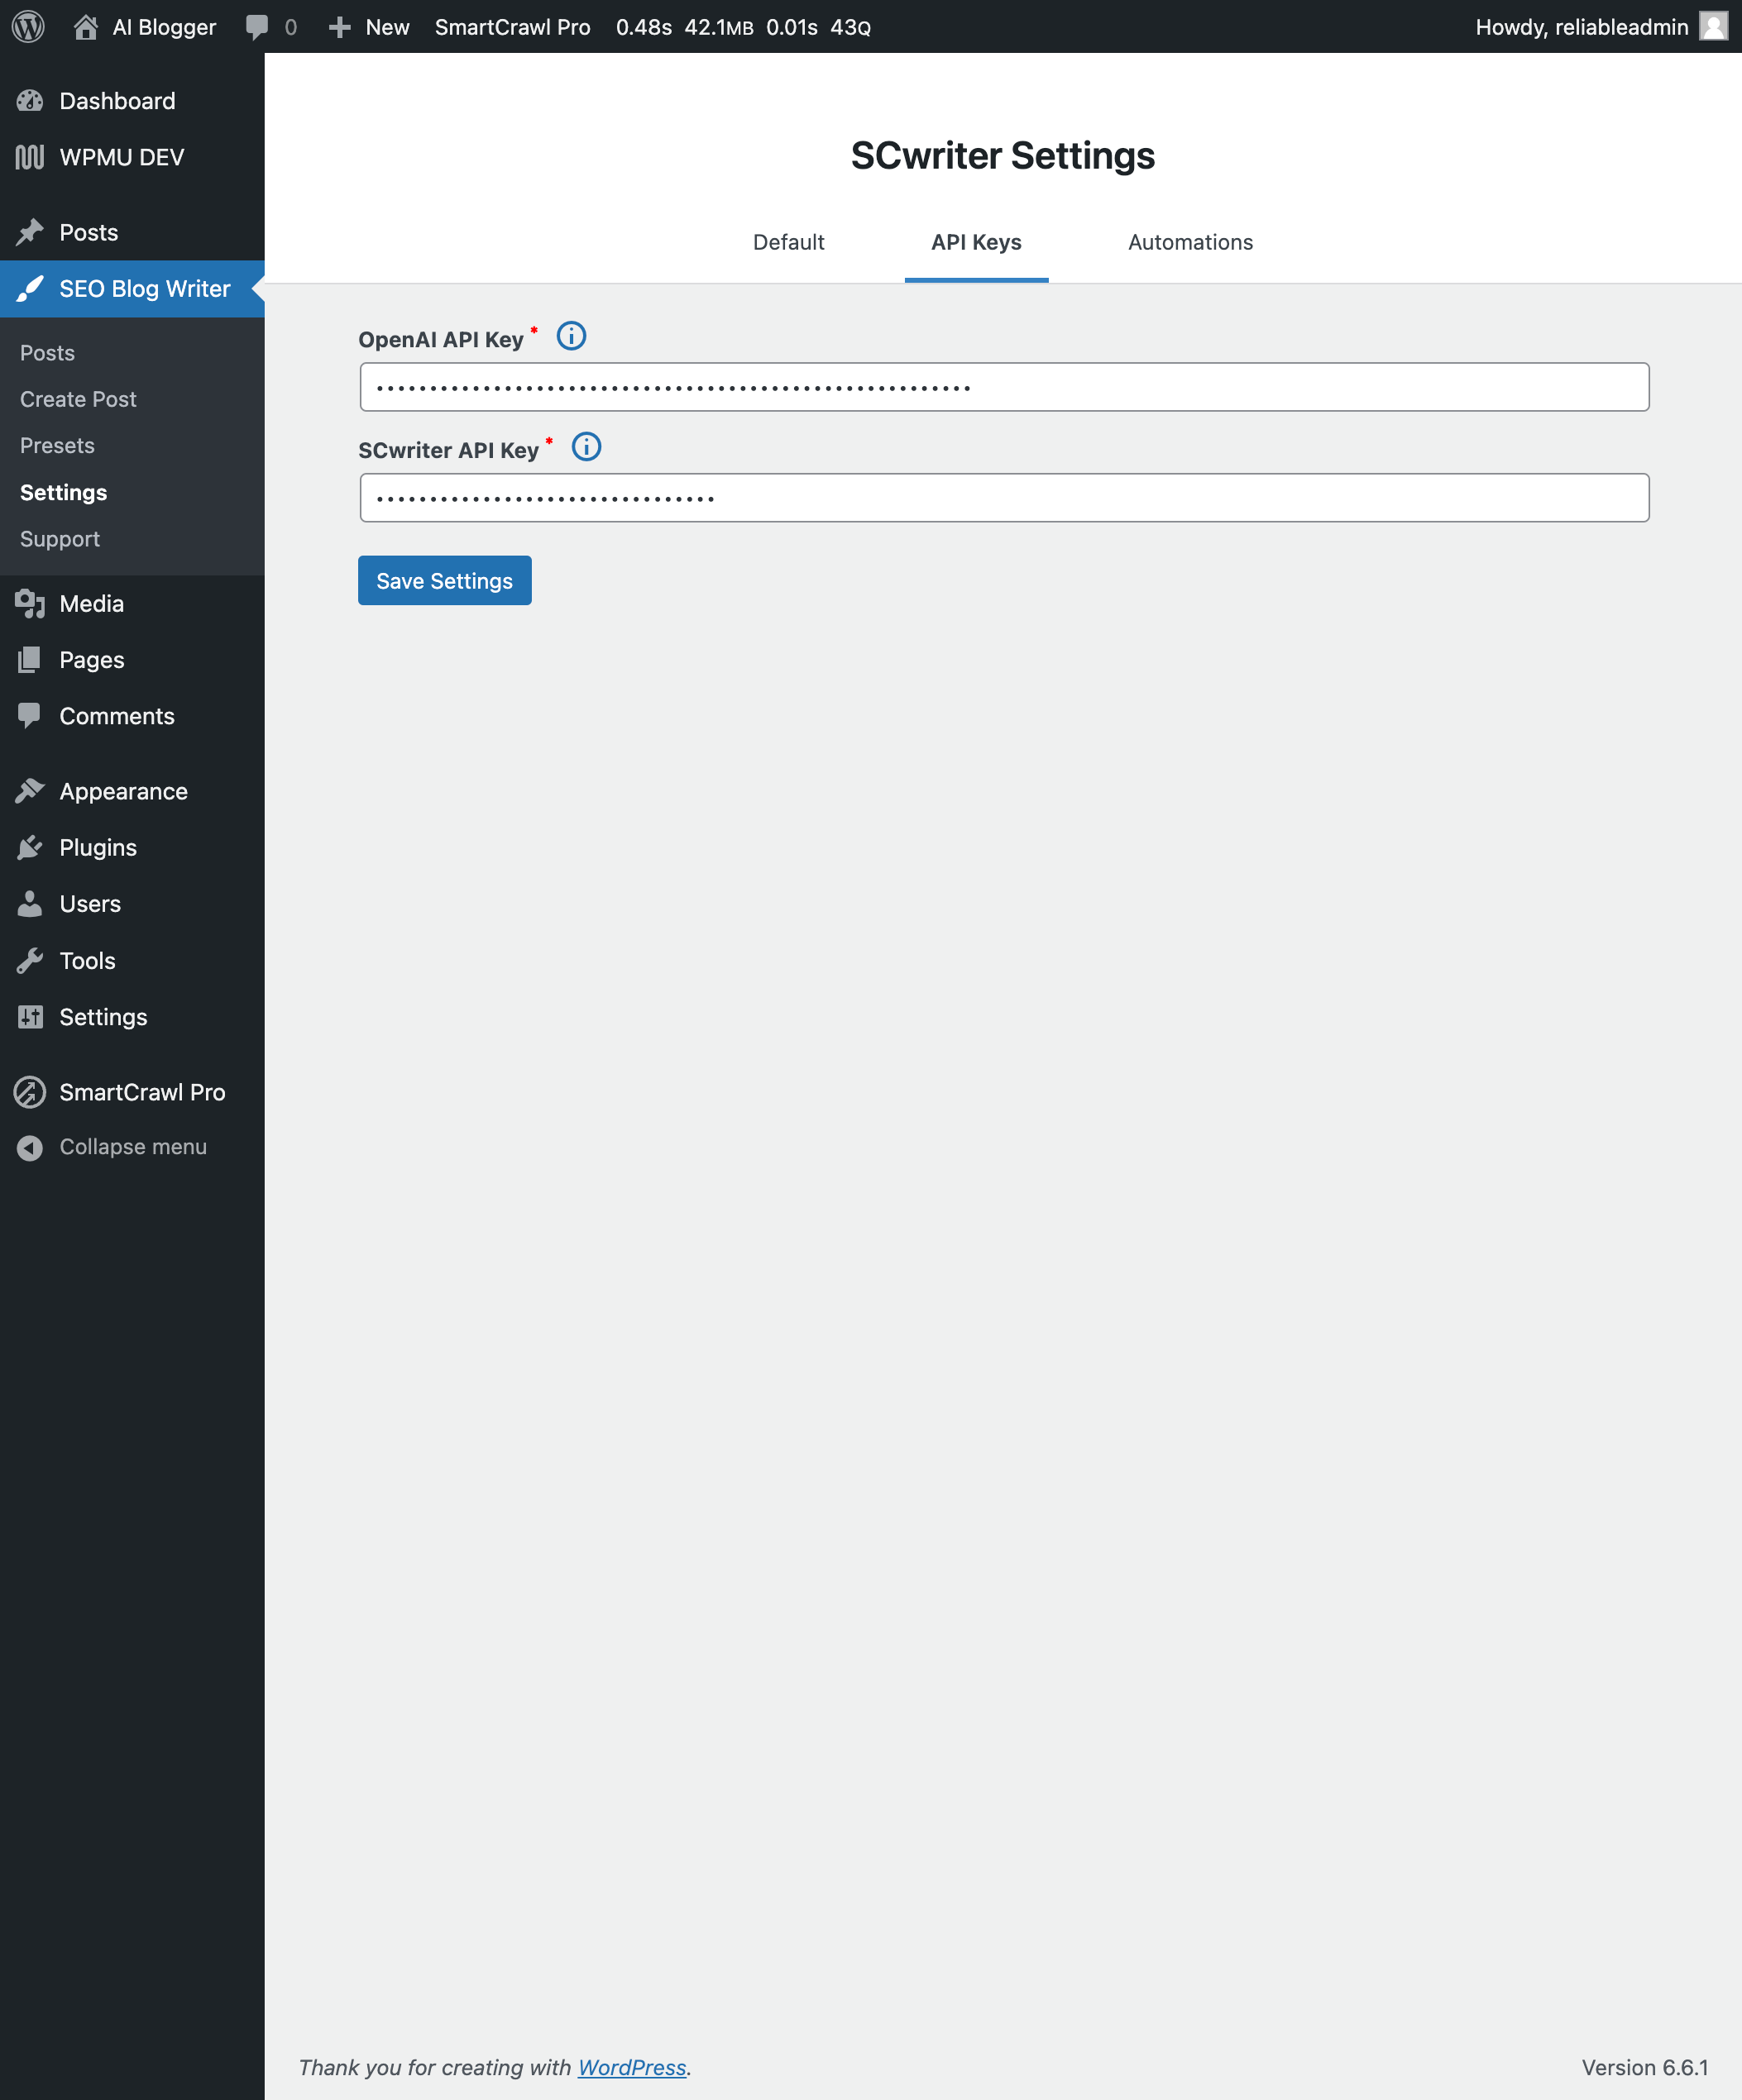The height and width of the screenshot is (2100, 1742).
Task: Open SmartCrawl Pro in the admin bar
Action: pyautogui.click(x=512, y=27)
